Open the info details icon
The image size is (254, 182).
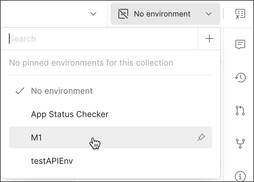click(x=240, y=176)
